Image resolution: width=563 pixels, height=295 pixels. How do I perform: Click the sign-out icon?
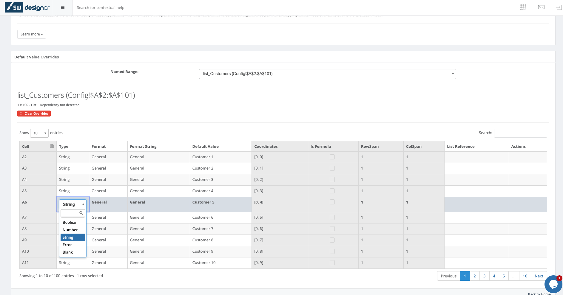click(559, 7)
